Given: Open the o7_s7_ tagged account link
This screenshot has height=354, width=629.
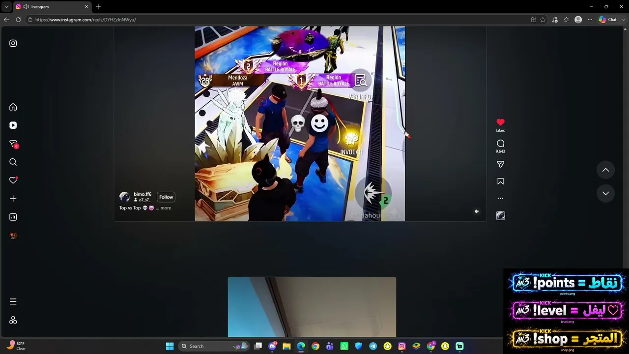Looking at the screenshot, I should tap(144, 200).
